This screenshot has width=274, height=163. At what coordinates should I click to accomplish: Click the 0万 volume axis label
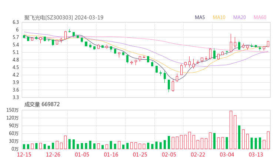tap(15, 149)
